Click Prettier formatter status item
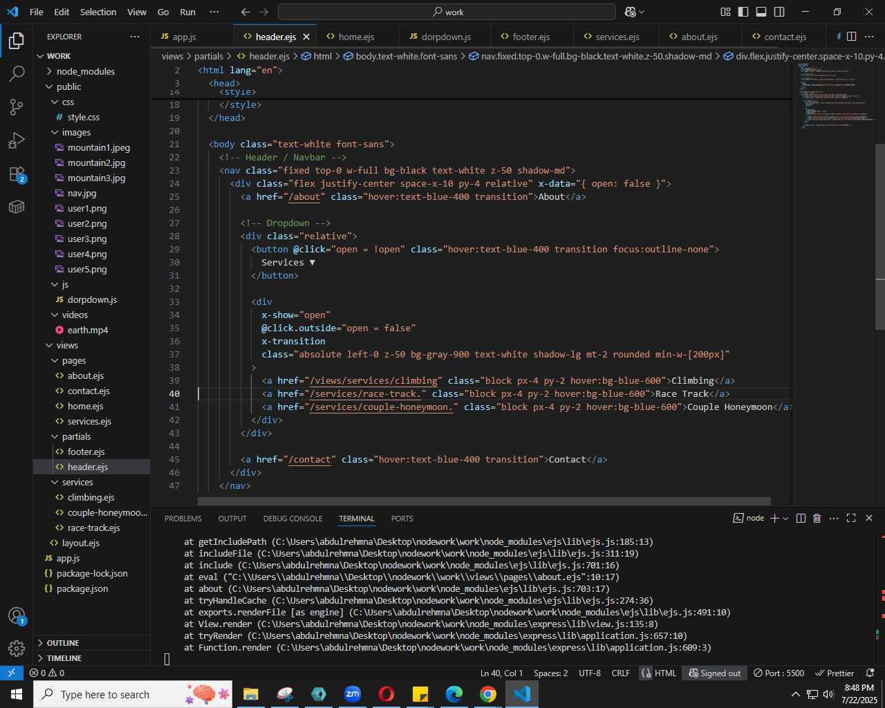Image resolution: width=885 pixels, height=708 pixels. (835, 673)
